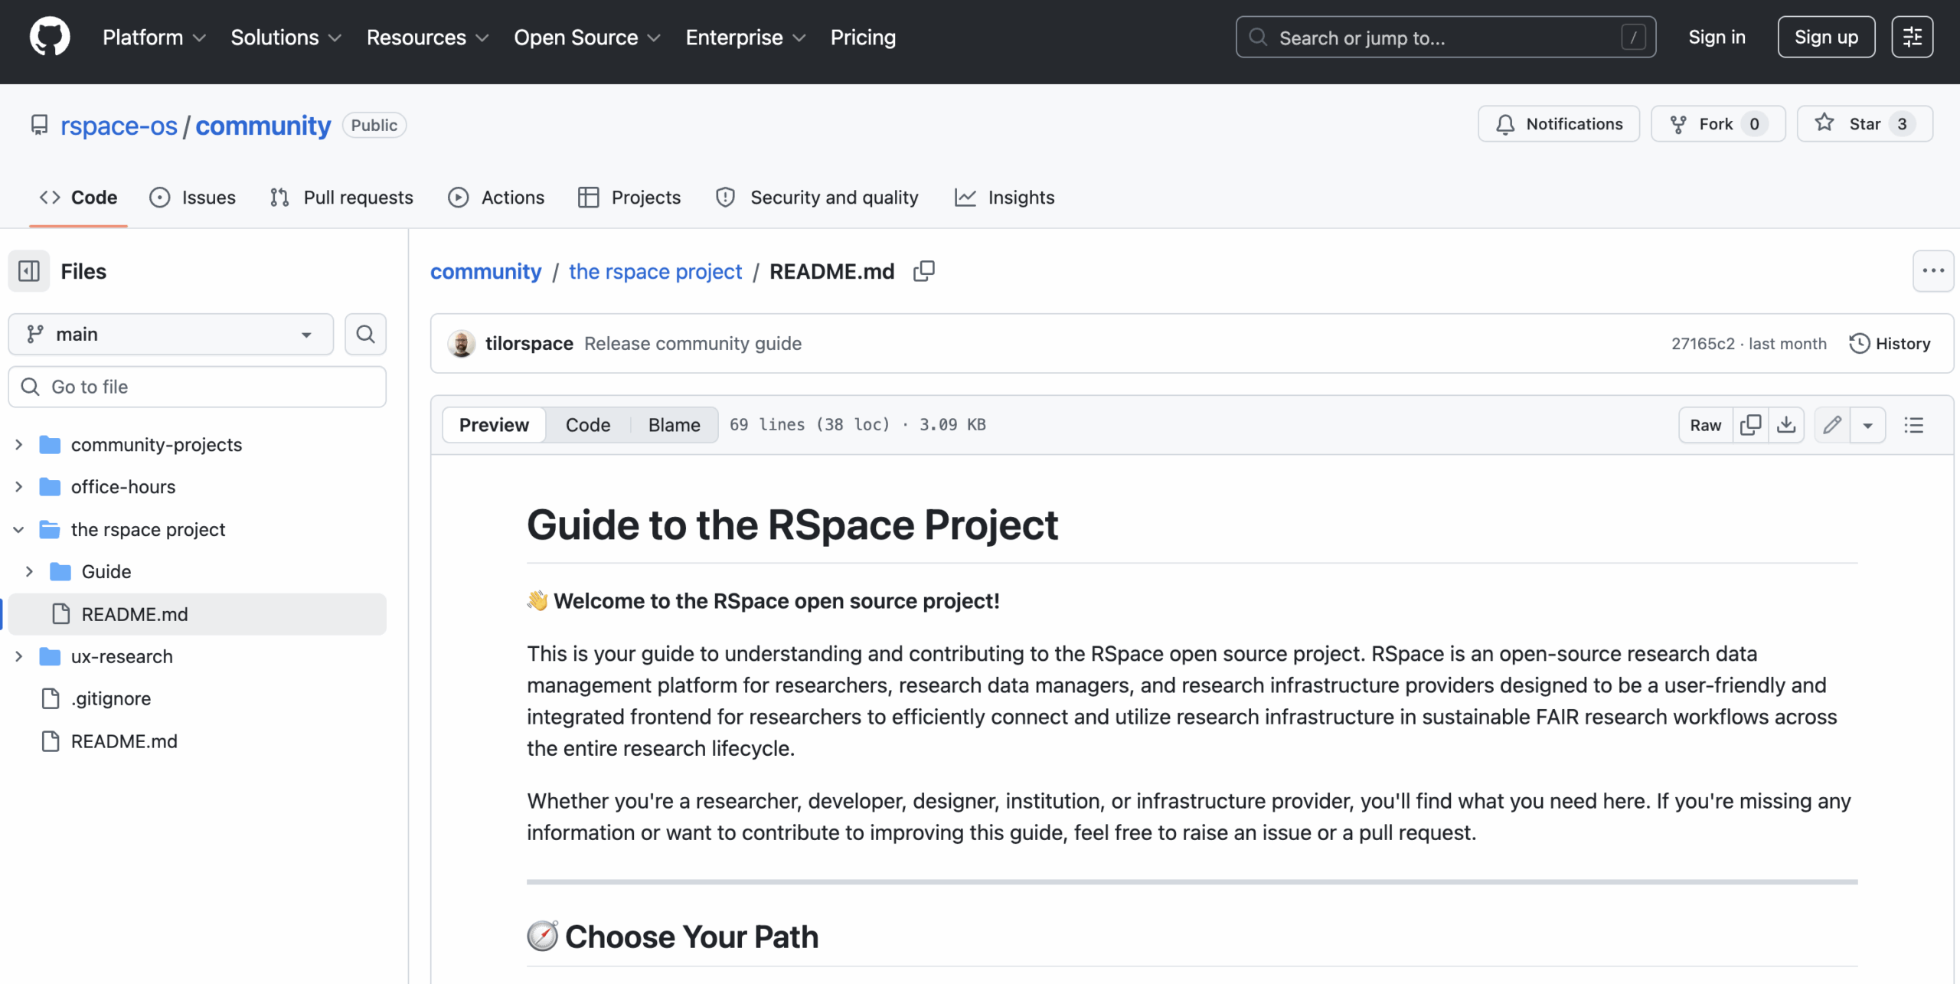Open the tilorspace author link
Viewport: 1960px width, 984px height.
tap(529, 343)
